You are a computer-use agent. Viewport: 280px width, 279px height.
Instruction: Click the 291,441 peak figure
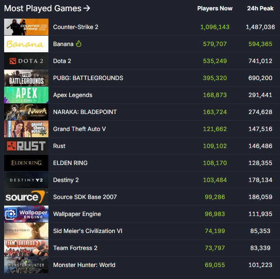tap(260, 95)
